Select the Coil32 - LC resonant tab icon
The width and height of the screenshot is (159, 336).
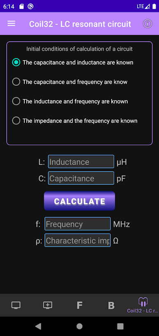click(x=143, y=302)
